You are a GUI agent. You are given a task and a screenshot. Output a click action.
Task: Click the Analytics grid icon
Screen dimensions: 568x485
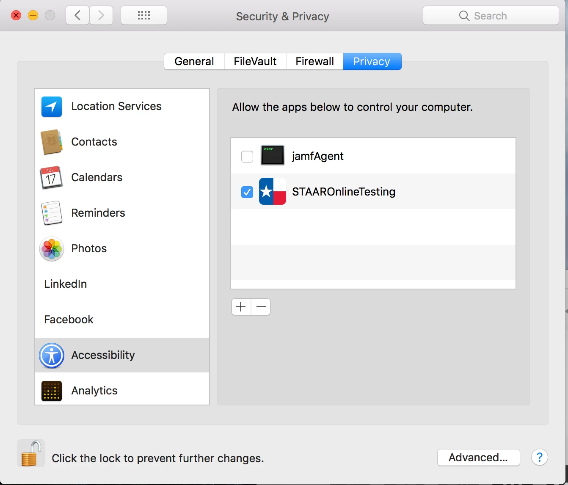click(x=52, y=391)
